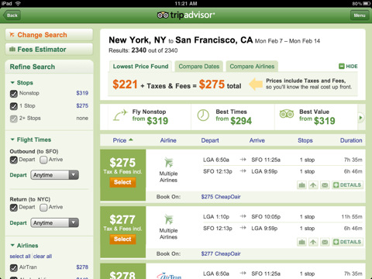Sort results by Arrive column
Image resolution: width=372 pixels, height=279 pixels.
[257, 140]
